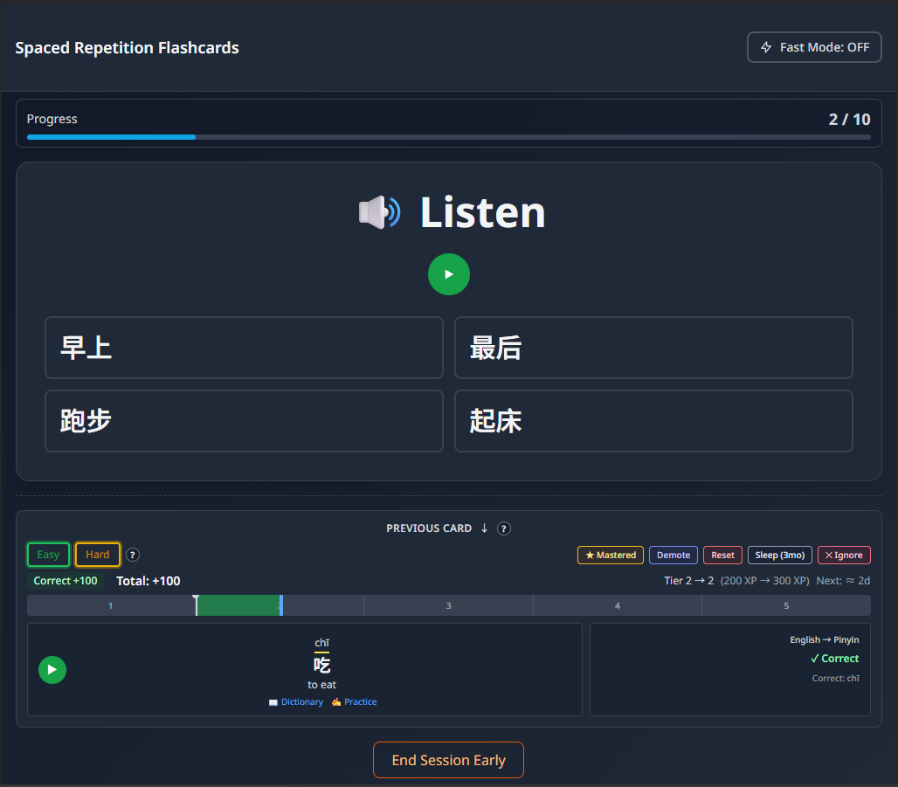Play previous card audio for 吃

point(52,670)
